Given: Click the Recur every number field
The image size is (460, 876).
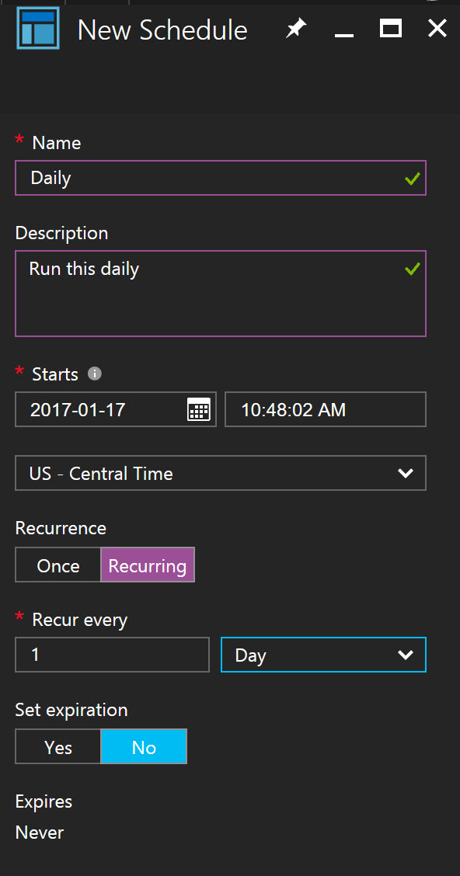Looking at the screenshot, I should tap(113, 654).
